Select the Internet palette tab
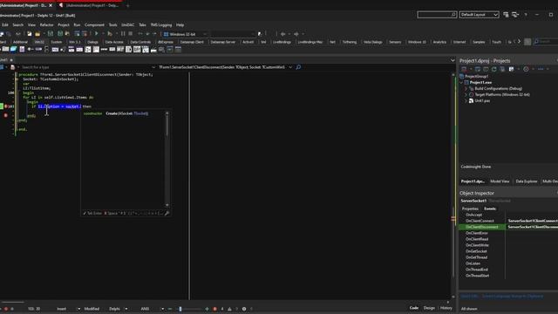Image resolution: width=558 pixels, height=314 pixels. [x=459, y=42]
